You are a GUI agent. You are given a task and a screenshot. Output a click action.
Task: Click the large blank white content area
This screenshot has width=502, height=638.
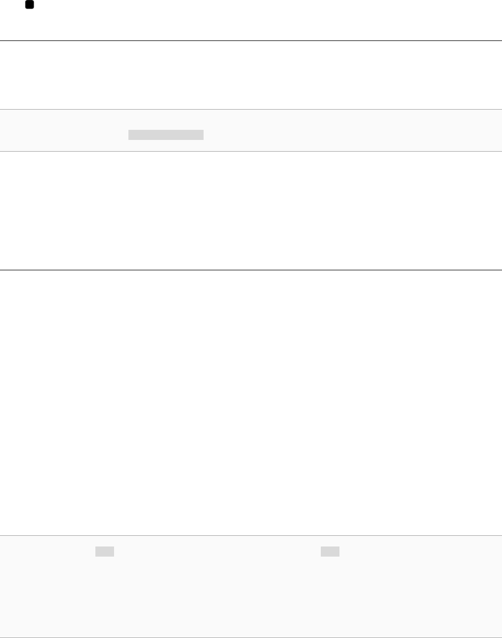point(251,403)
